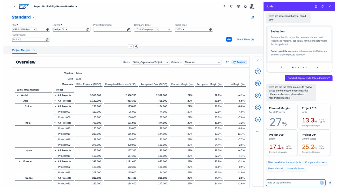The image size is (339, 190).
Task: Click the microphone icon in Joule
Action: point(330,183)
